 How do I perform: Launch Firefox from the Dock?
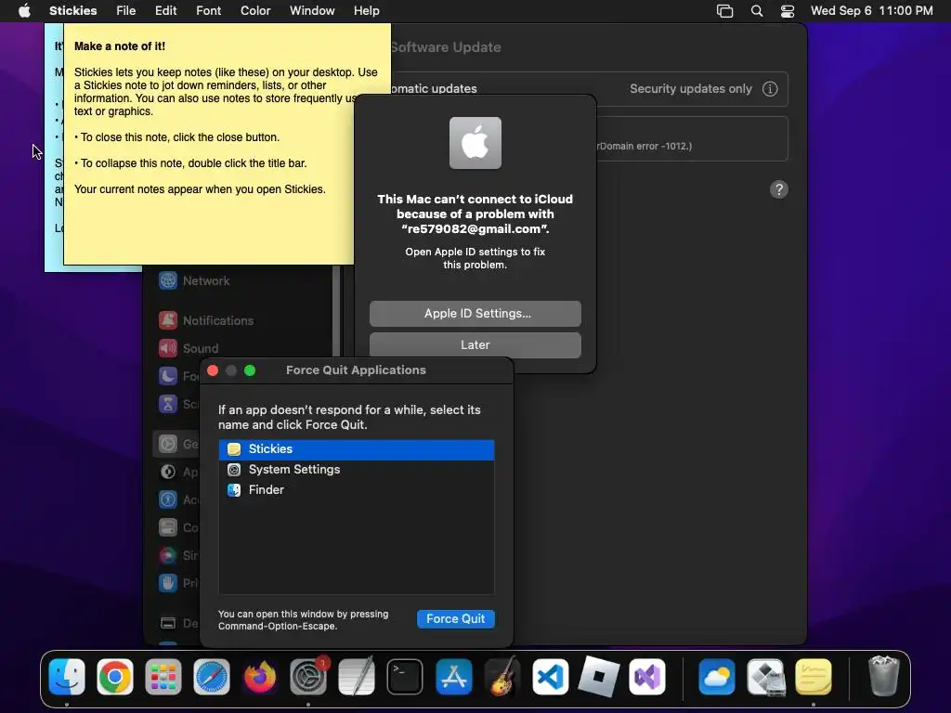[x=260, y=676]
